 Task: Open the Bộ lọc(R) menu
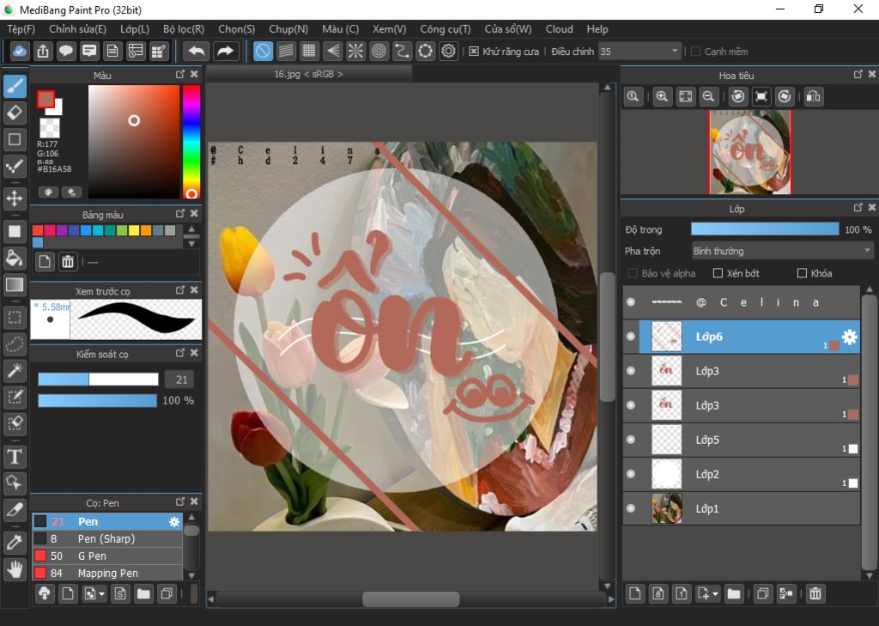184,29
